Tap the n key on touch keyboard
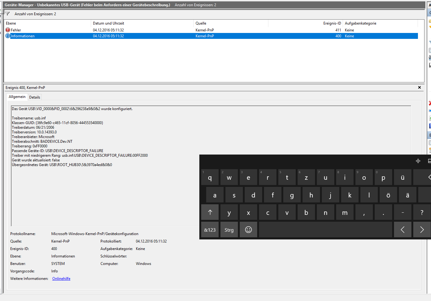The image size is (431, 301). point(326,212)
